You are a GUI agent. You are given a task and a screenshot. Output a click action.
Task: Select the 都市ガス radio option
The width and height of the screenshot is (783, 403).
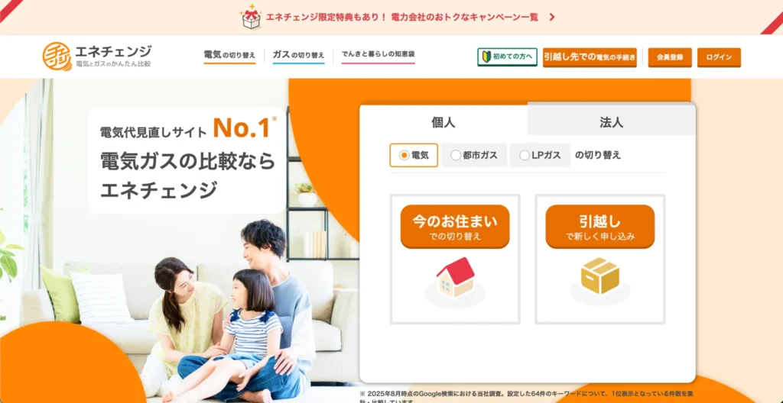click(474, 155)
